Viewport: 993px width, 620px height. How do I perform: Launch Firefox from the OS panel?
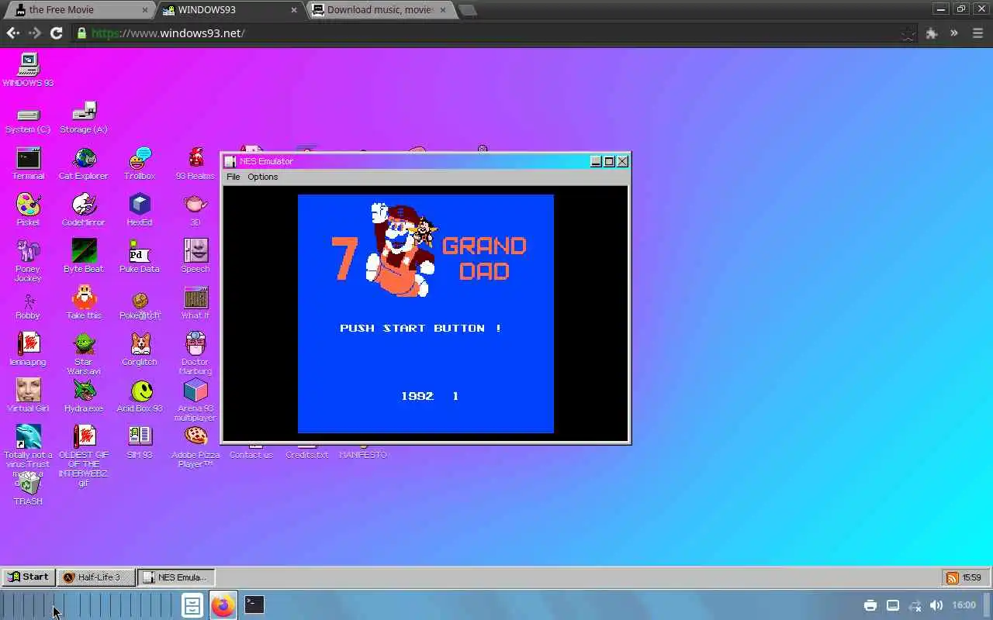click(223, 605)
